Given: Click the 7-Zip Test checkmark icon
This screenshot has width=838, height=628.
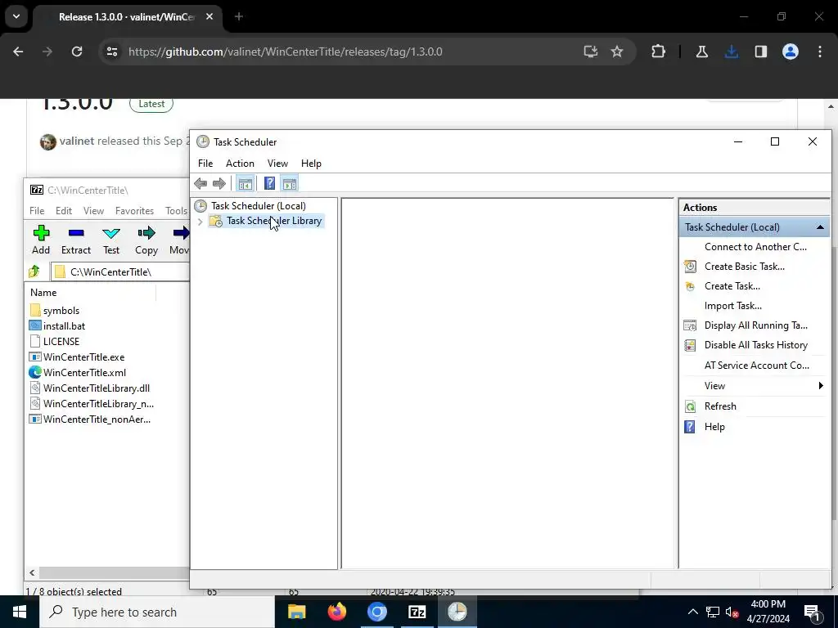Looking at the screenshot, I should click(x=111, y=233).
